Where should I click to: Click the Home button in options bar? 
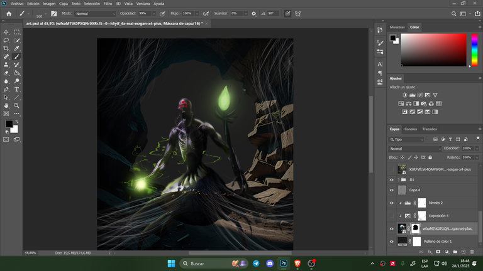(x=9, y=14)
